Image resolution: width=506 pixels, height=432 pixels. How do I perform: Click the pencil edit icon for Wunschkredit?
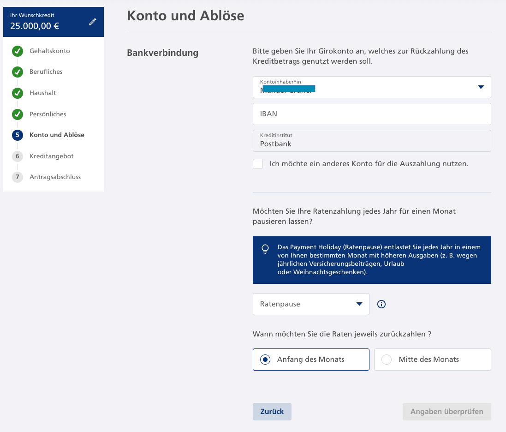coord(93,22)
